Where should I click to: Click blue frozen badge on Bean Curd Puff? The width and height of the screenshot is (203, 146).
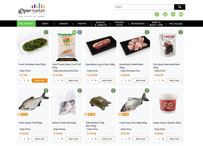(80, 32)
